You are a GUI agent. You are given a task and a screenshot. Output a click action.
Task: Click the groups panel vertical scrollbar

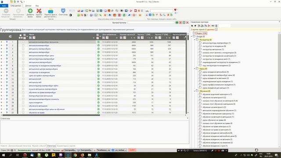[x=280, y=66]
